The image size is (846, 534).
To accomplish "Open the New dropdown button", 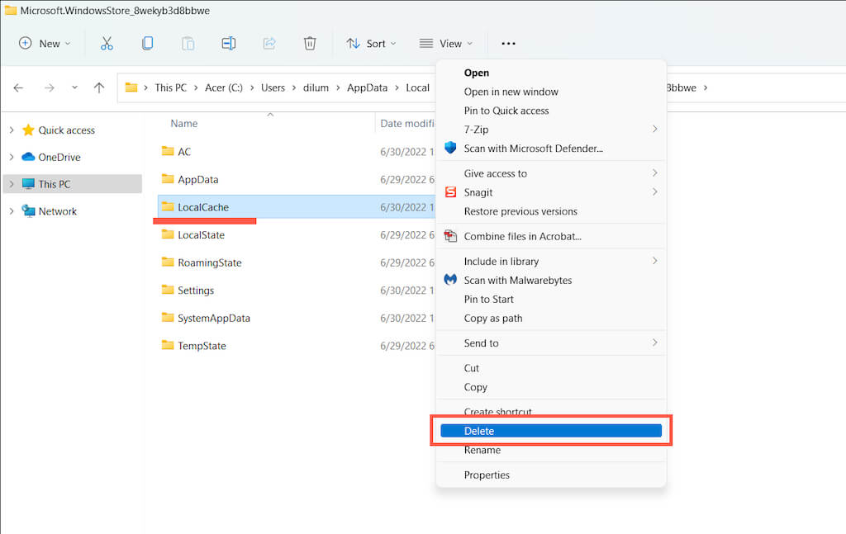I will (45, 44).
